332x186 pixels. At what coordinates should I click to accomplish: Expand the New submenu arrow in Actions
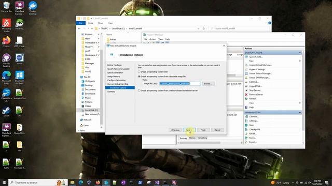pos(300,61)
